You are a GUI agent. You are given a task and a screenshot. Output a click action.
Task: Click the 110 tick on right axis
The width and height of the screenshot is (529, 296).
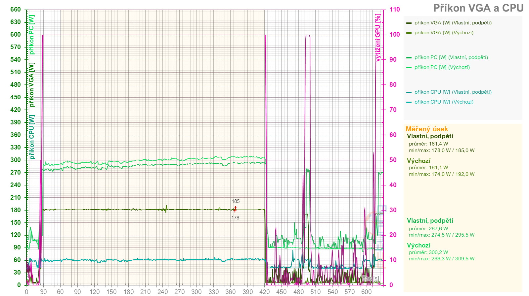pos(394,10)
